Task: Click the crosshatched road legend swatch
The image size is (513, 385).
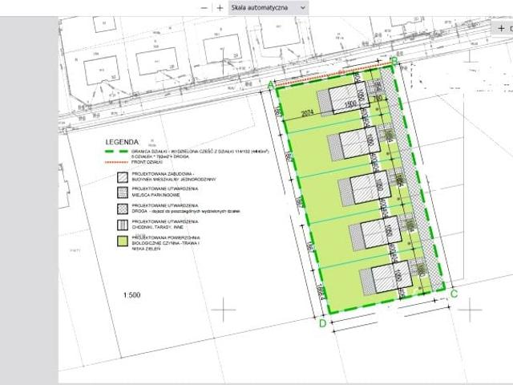Action: [x=123, y=209]
